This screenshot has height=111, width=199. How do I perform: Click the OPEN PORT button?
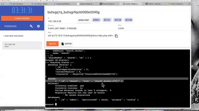[84, 20]
